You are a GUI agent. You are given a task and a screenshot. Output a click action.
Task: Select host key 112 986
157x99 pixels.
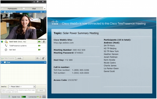pos(68,60)
